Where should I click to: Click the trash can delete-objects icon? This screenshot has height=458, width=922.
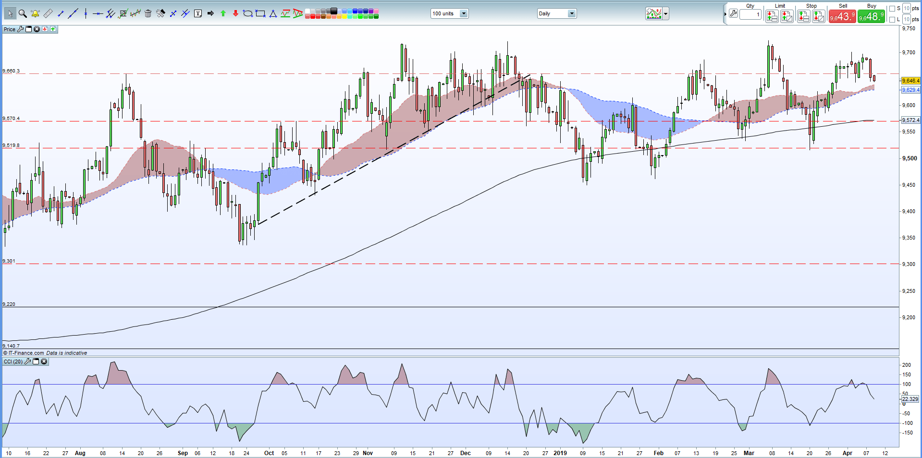[148, 13]
